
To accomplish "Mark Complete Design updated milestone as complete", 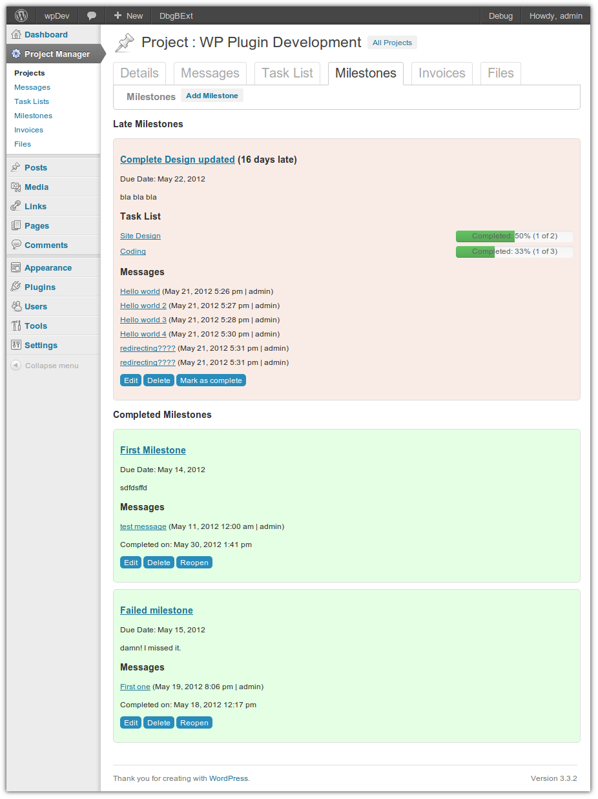I will point(211,380).
